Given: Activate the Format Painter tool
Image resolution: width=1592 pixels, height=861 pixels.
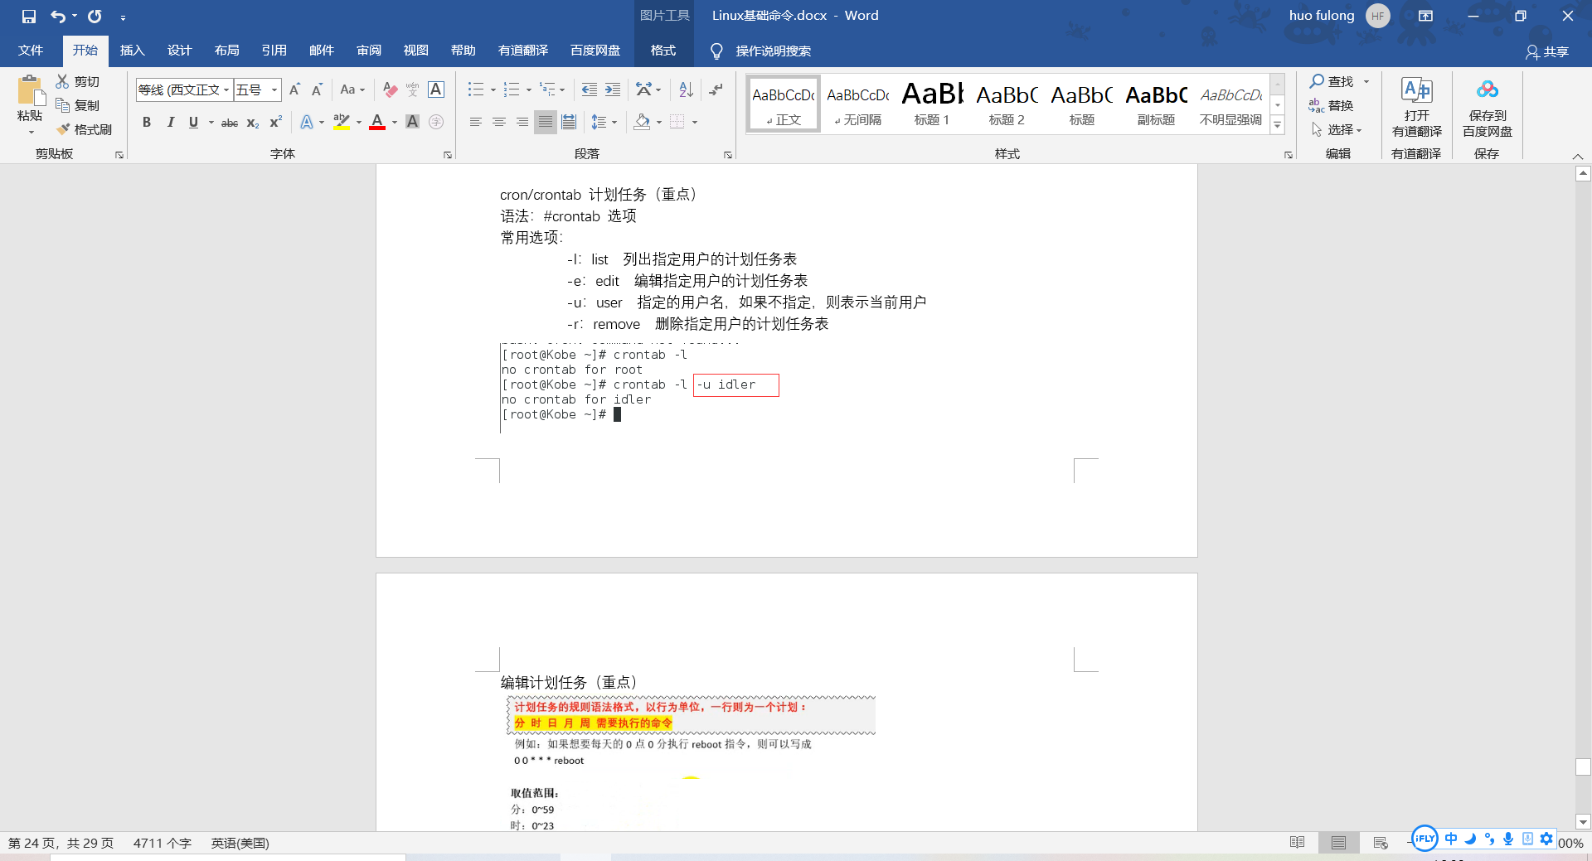Looking at the screenshot, I should point(84,129).
